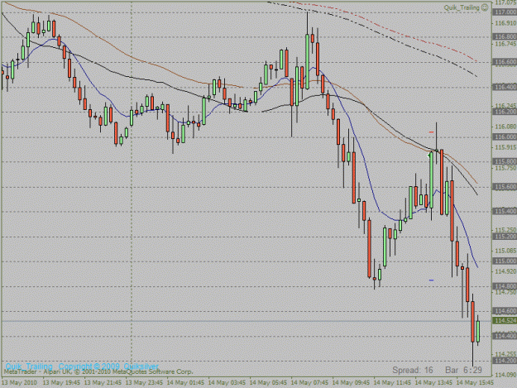This screenshot has width=517, height=388.
Task: Click the 116.910 price scale value
Action: pyautogui.click(x=505, y=23)
